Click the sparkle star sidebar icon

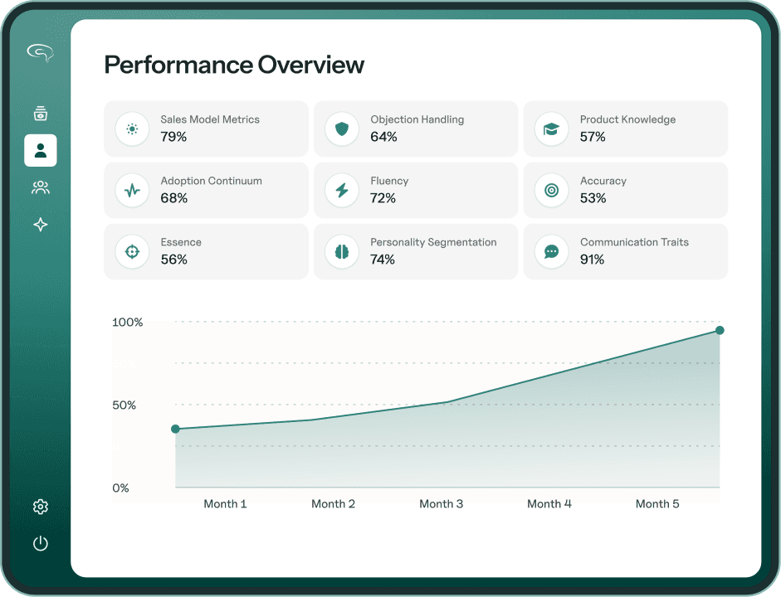(41, 225)
